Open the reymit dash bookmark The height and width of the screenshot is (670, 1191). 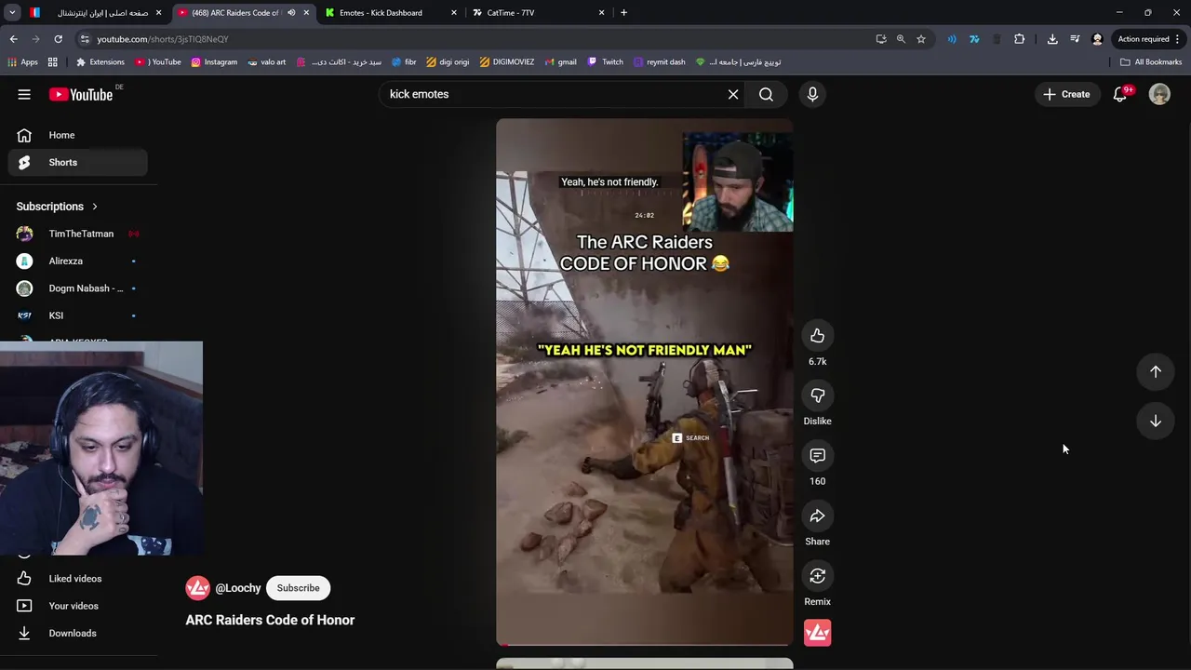(659, 62)
